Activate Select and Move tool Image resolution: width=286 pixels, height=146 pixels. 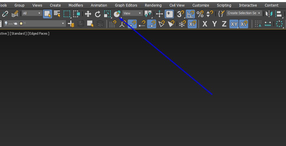coord(88,14)
